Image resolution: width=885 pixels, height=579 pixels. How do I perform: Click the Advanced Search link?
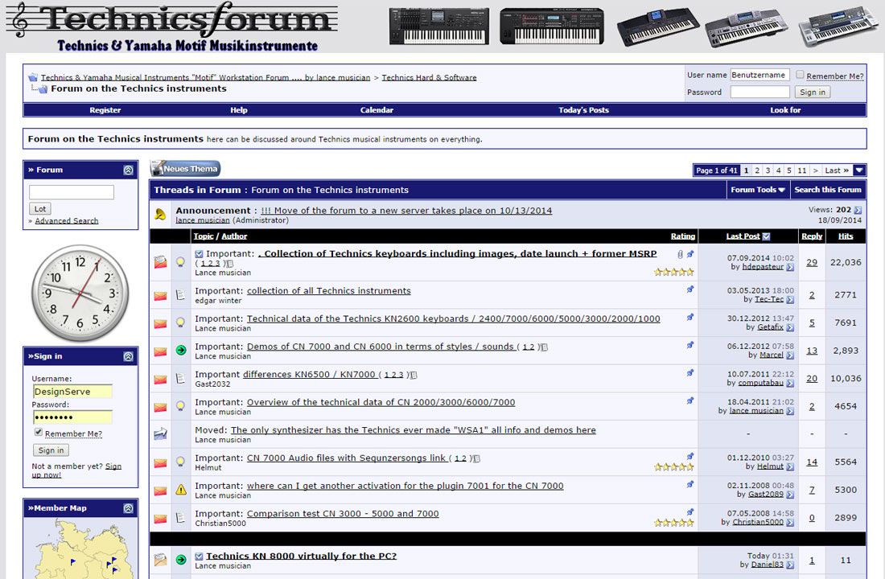67,221
